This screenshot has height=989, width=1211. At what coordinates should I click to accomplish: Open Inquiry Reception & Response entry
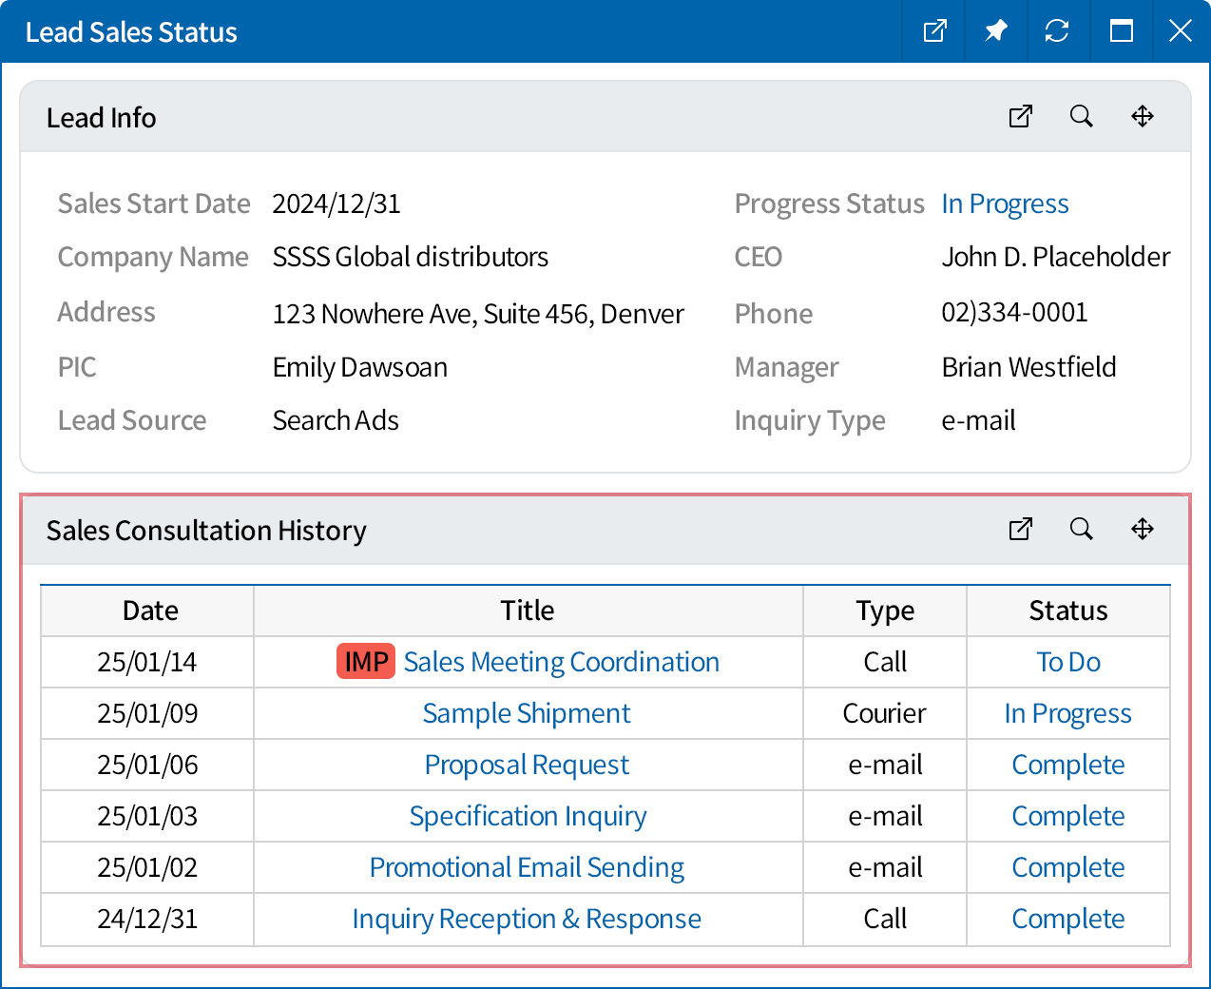pos(527,919)
